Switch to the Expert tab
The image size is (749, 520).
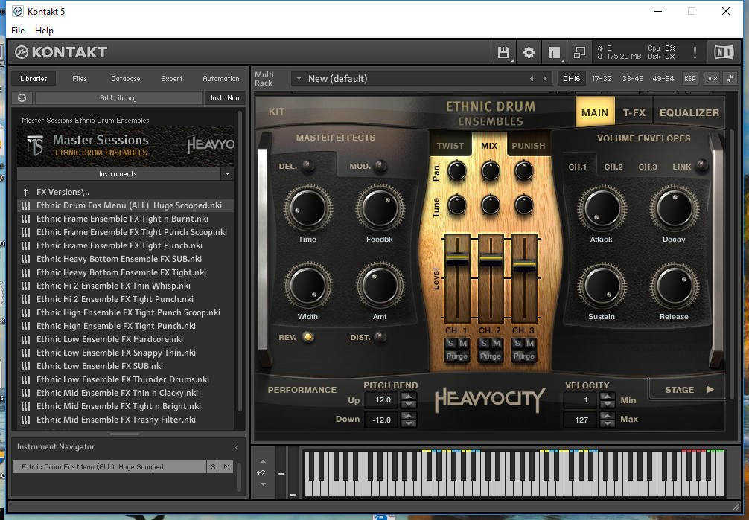coord(171,78)
